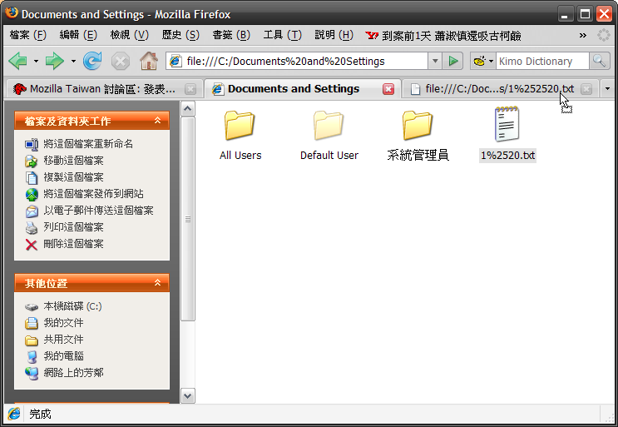Viewport: 618px width, 427px height.
Task: Open the 工具 (T) menu
Action: pos(282,36)
